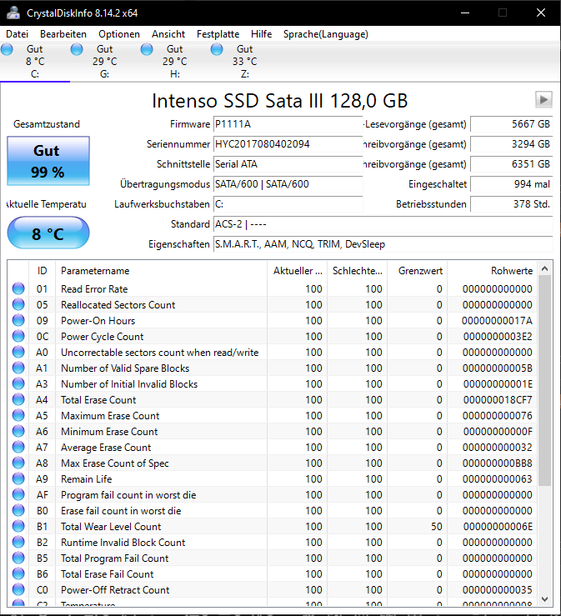Click the Laufwerksbuchstaben field C:

288,204
